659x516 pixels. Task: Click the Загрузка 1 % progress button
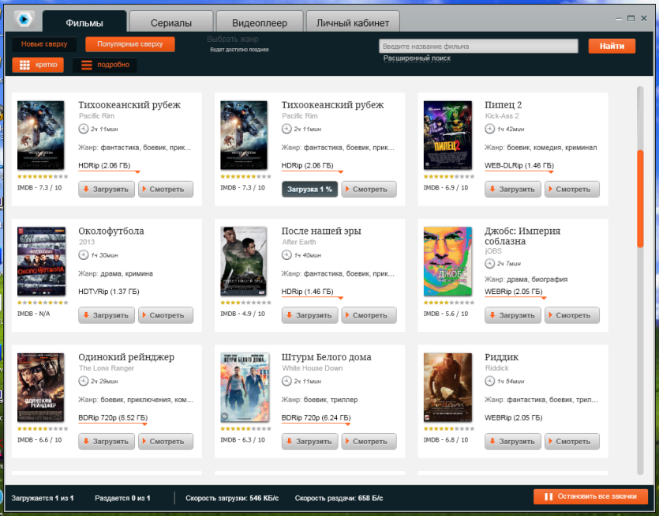(x=309, y=189)
